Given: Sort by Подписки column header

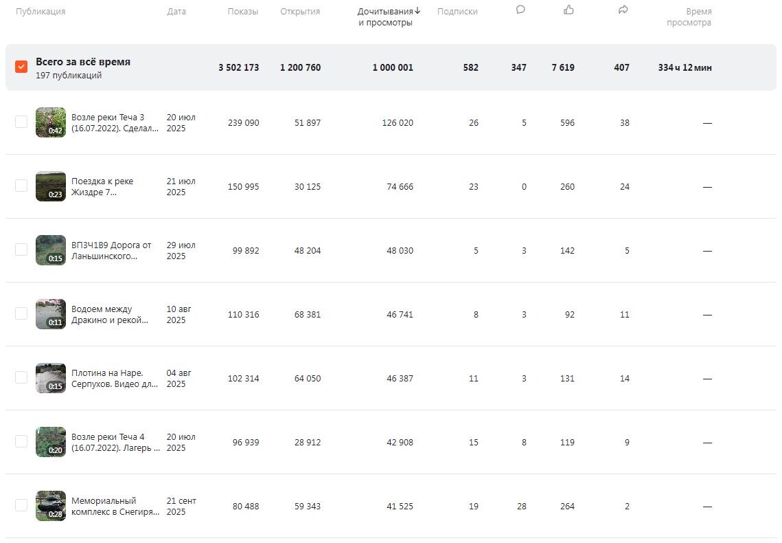Looking at the screenshot, I should click(457, 12).
